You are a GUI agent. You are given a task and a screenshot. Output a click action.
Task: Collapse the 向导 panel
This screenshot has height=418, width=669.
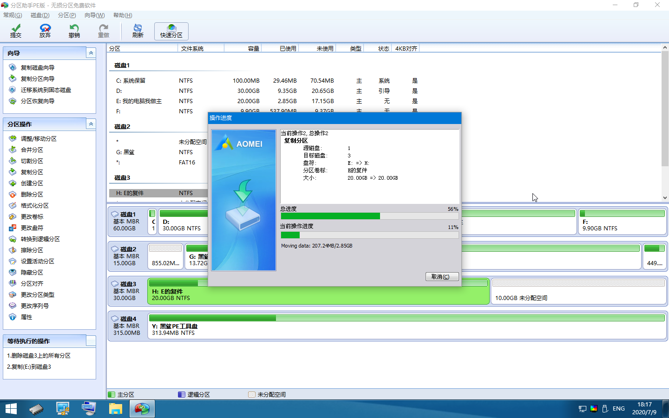91,53
